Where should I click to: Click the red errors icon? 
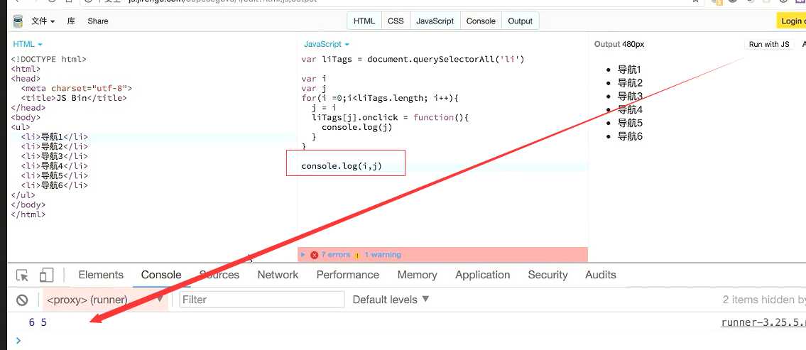pos(314,255)
